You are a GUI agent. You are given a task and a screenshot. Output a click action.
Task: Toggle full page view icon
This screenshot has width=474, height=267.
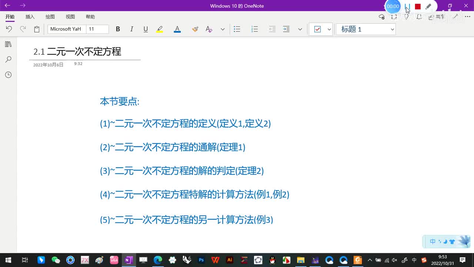pos(394,17)
